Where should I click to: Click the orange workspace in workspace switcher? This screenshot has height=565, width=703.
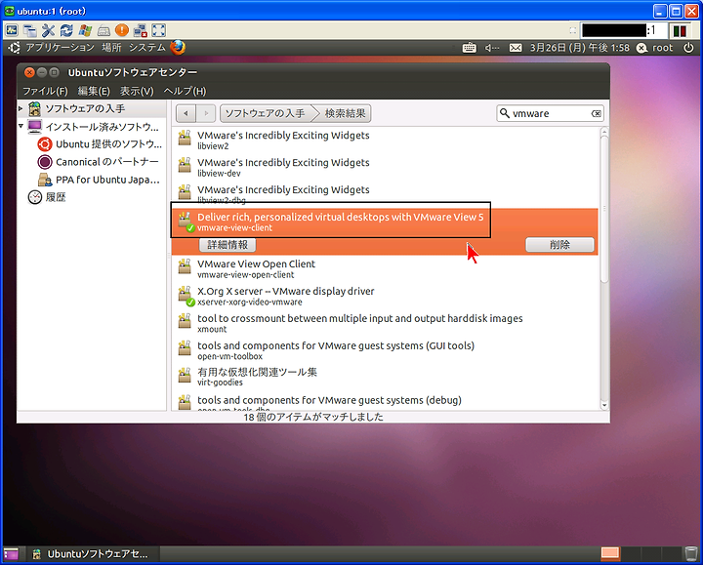click(x=610, y=554)
